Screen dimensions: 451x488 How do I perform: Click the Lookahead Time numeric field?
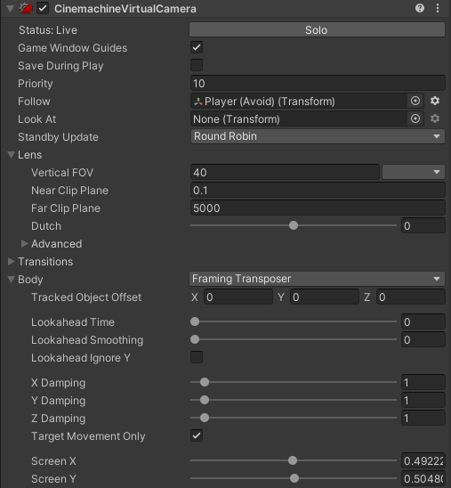[x=423, y=321]
